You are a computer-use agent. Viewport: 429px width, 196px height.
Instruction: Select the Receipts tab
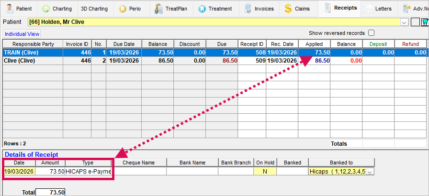(341, 9)
